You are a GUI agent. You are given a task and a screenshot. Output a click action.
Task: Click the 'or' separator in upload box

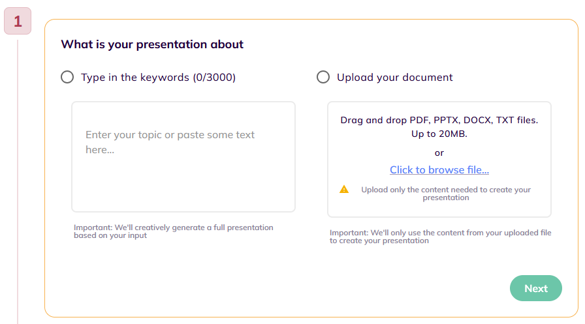pyautogui.click(x=439, y=153)
